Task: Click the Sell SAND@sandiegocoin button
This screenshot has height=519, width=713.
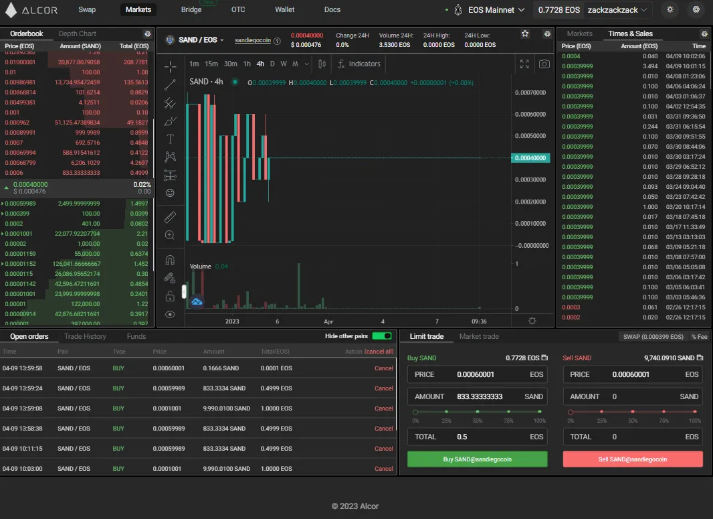Action: coord(633,459)
